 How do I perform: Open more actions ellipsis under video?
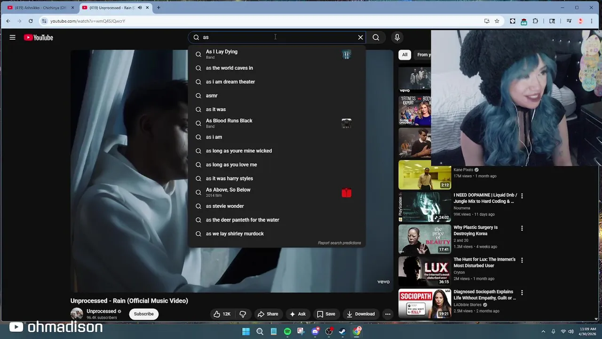coord(388,314)
